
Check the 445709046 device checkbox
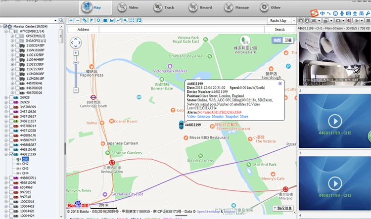coord(17,83)
